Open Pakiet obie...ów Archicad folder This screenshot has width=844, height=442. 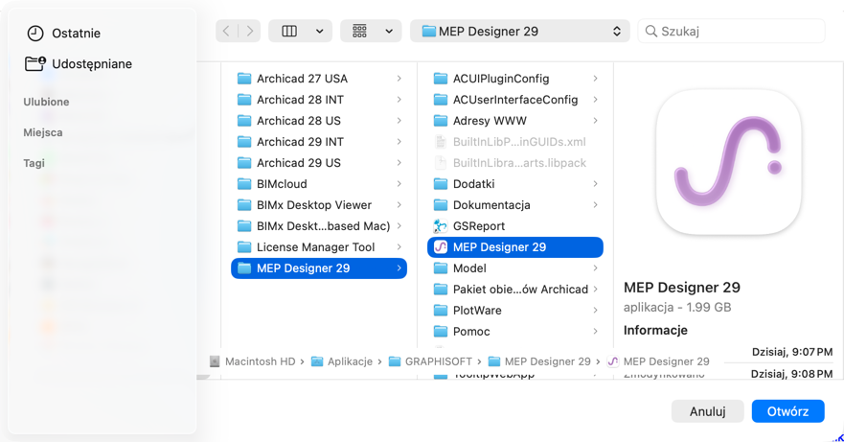(515, 290)
